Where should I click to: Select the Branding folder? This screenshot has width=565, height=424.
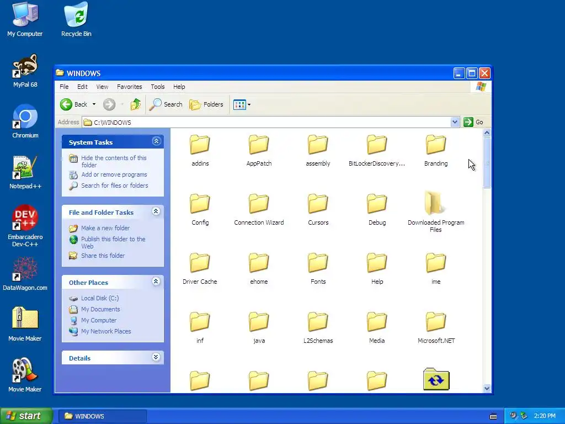point(436,151)
